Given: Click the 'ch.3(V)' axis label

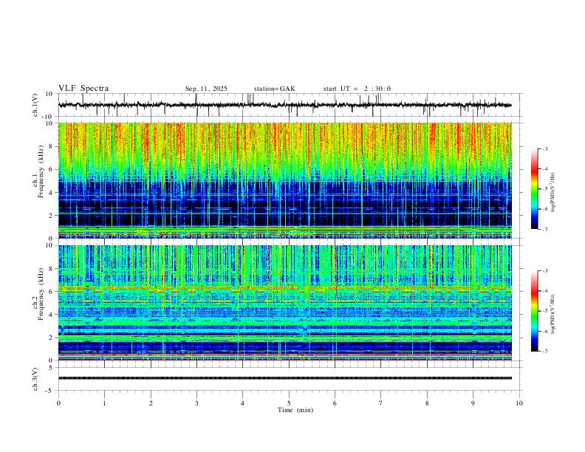Looking at the screenshot, I should click(x=35, y=380).
